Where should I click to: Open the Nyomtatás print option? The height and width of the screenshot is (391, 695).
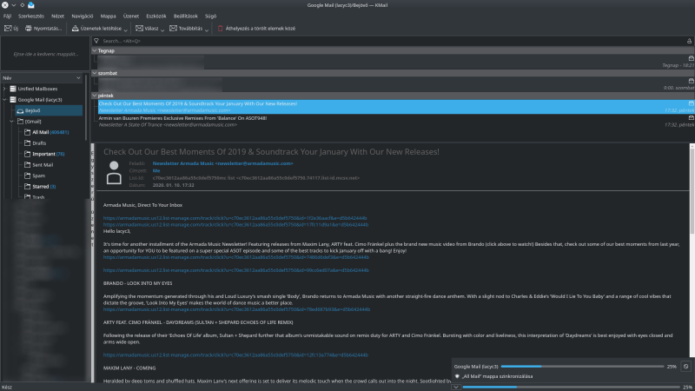(43, 29)
